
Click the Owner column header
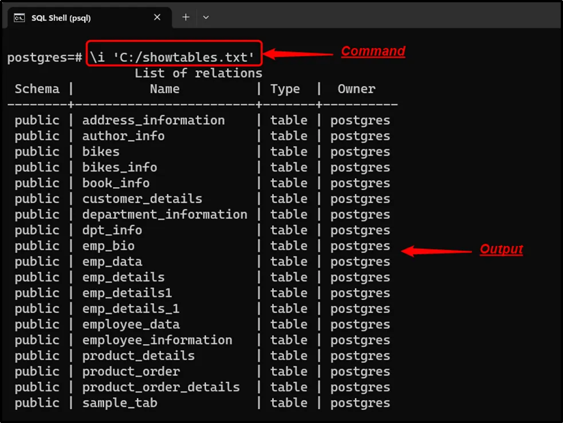[356, 89]
